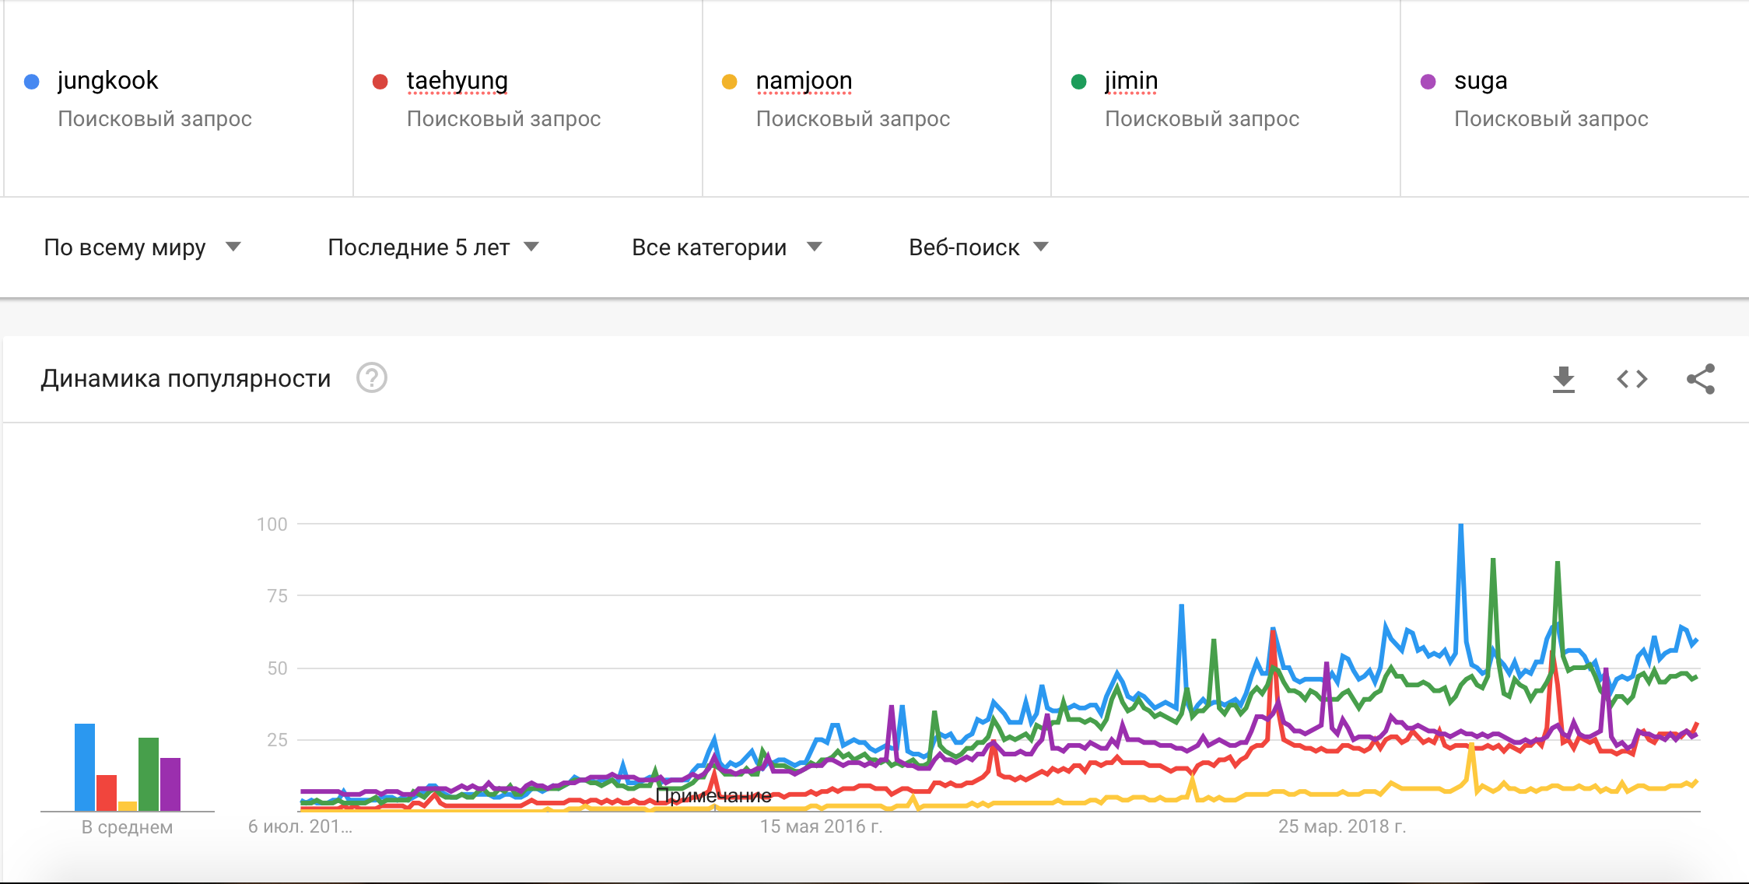
Task: Open help tooltip for Динамика популярности
Action: click(x=372, y=378)
